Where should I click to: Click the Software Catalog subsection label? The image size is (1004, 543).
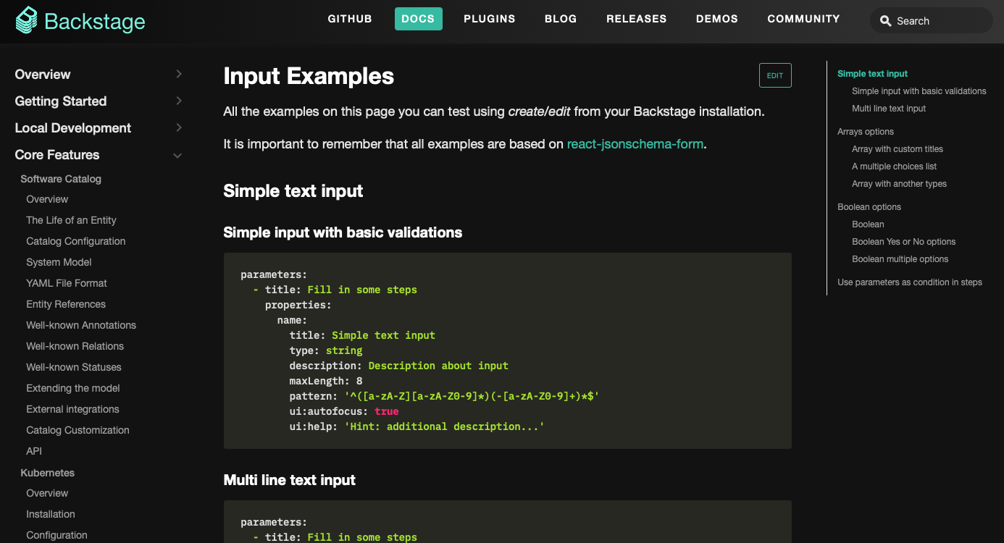click(x=61, y=179)
